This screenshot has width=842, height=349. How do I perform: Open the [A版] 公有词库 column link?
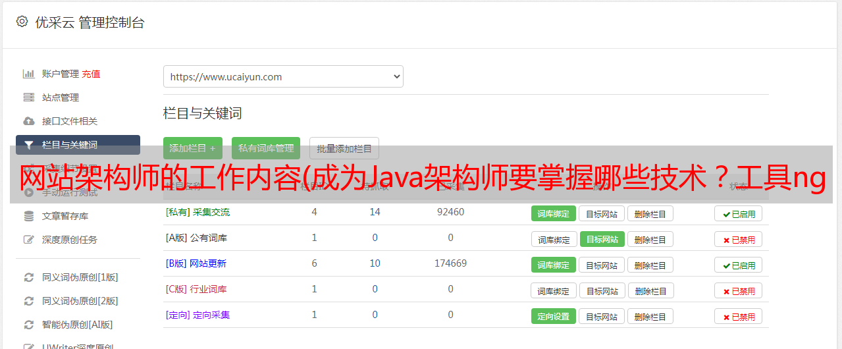coord(196,238)
